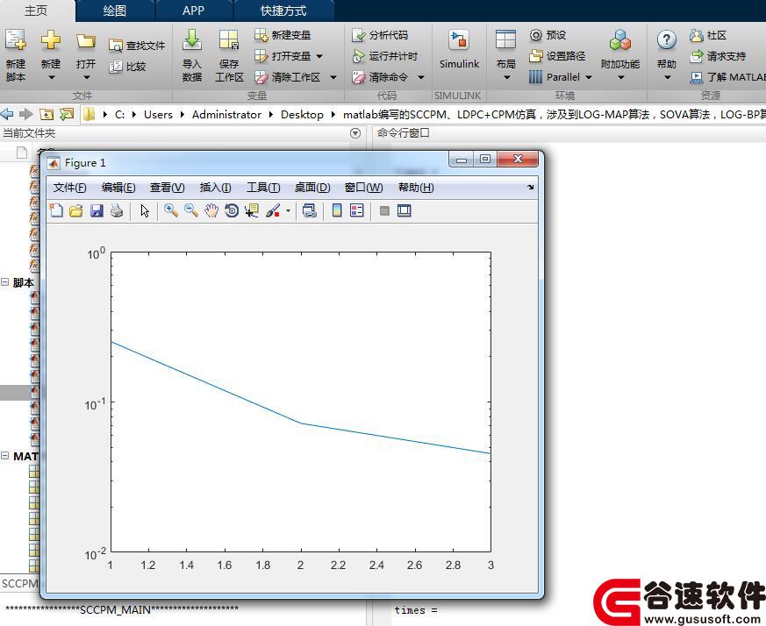The height and width of the screenshot is (626, 766).
Task: Click Show Plot Tools icon
Action: pos(404,210)
